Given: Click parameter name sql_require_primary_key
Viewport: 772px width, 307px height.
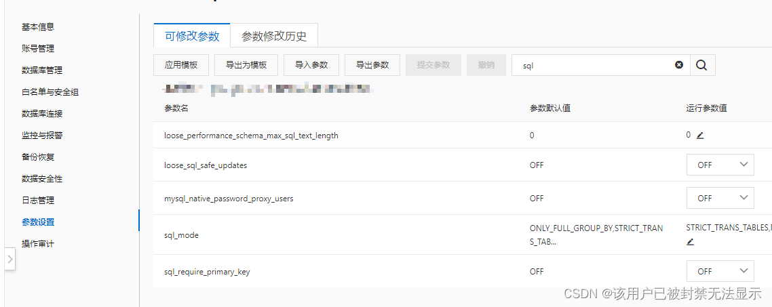Looking at the screenshot, I should [207, 272].
